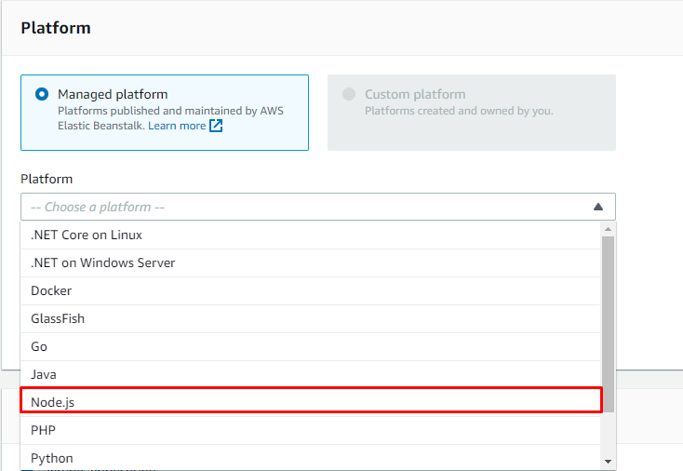Select Java platform option
Image resolution: width=683 pixels, height=471 pixels.
pos(310,375)
